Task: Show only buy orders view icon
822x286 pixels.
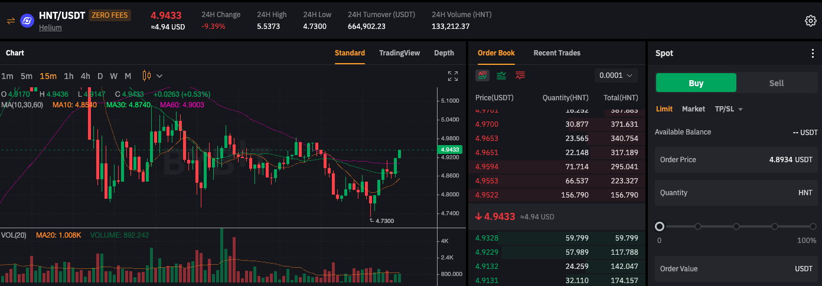Action: (x=501, y=75)
